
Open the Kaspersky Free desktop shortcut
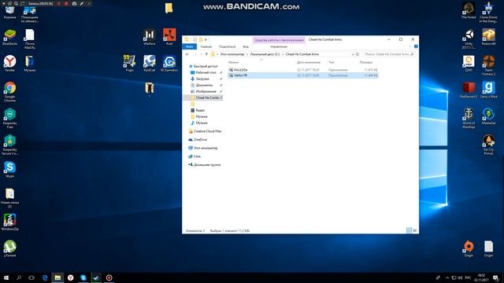[9, 118]
